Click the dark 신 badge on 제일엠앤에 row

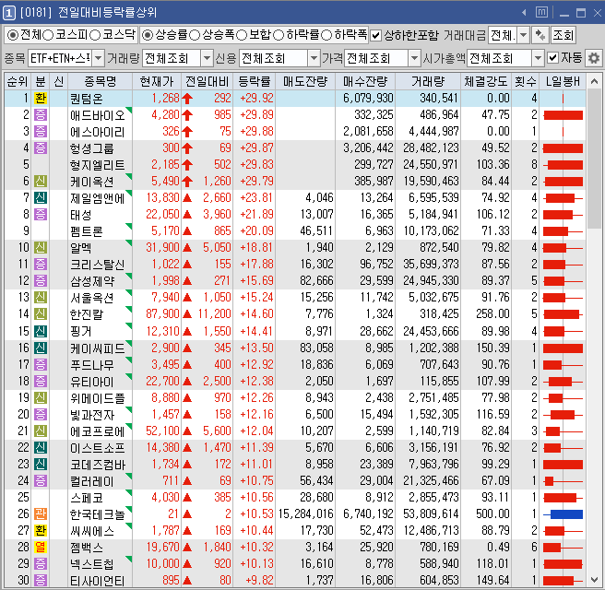click(x=41, y=198)
